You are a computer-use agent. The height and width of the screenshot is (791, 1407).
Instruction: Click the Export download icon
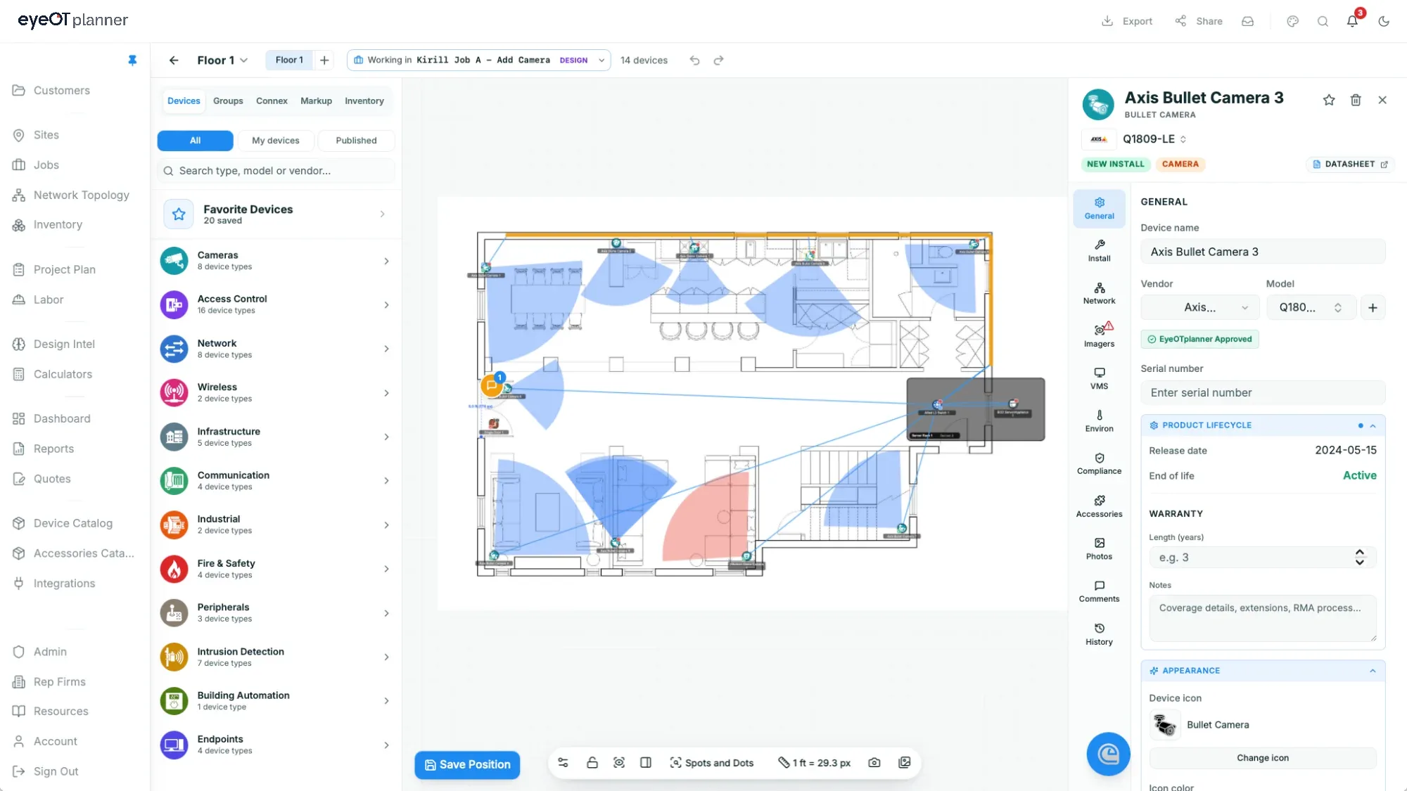(1107, 21)
